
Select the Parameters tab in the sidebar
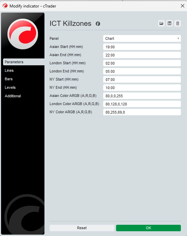coord(23,62)
